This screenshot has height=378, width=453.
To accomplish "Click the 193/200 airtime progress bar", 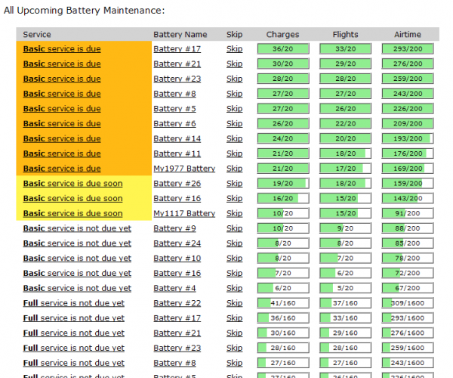I will (x=408, y=139).
